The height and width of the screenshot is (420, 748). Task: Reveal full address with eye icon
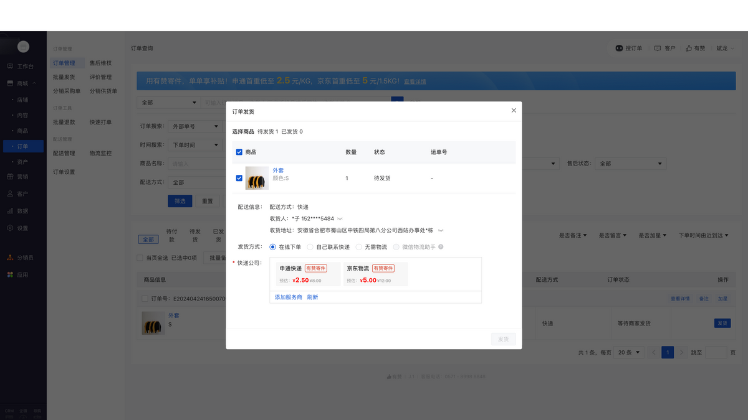click(441, 230)
